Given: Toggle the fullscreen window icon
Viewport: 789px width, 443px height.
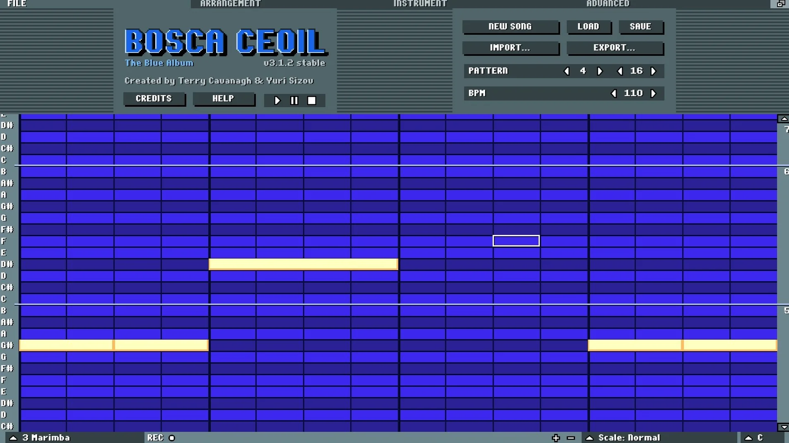Looking at the screenshot, I should (x=780, y=4).
